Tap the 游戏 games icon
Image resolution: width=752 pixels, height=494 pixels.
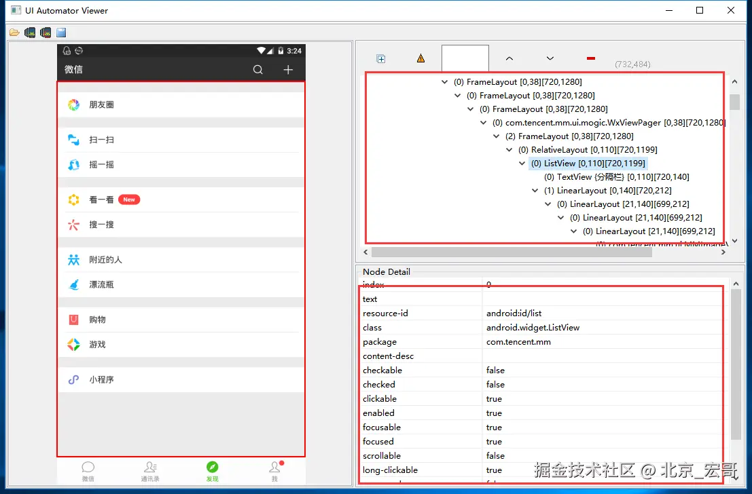click(x=73, y=344)
